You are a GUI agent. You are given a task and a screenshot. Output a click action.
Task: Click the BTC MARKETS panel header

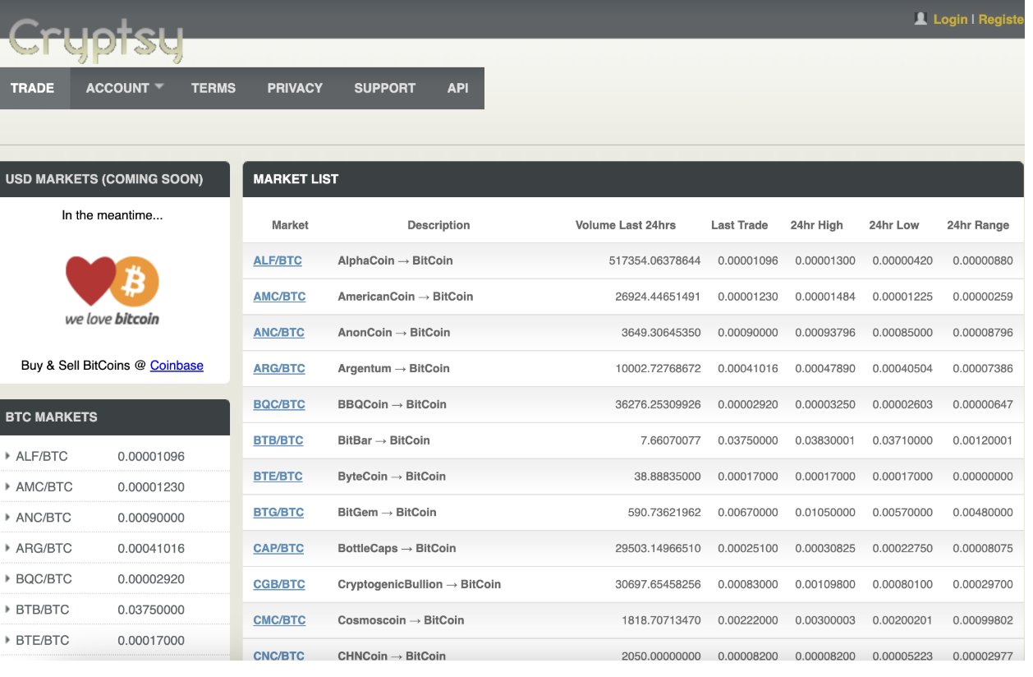[115, 417]
